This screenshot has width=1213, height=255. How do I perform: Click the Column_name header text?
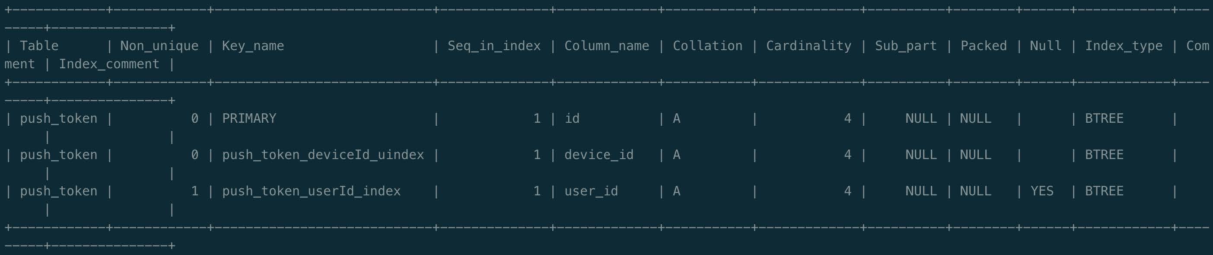click(607, 46)
